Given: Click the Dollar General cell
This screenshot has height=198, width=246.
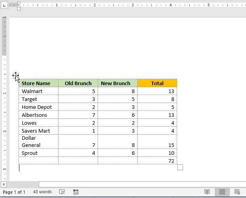Looking at the screenshot, I should point(39,142).
